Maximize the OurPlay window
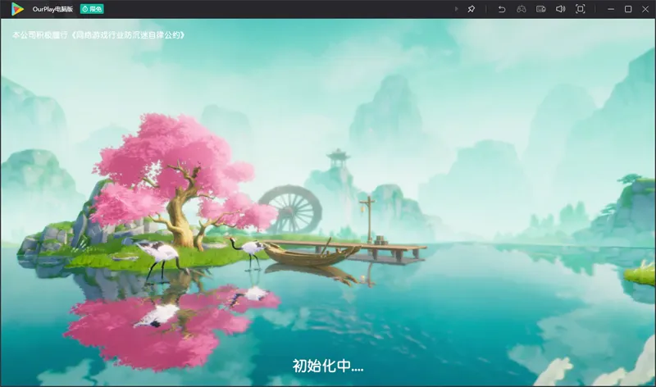Image resolution: width=656 pixels, height=387 pixels. pyautogui.click(x=628, y=9)
